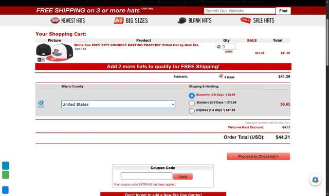Screen dimensions: 329x196
Task: Click the red NEW badge icon
Action: (55, 21)
